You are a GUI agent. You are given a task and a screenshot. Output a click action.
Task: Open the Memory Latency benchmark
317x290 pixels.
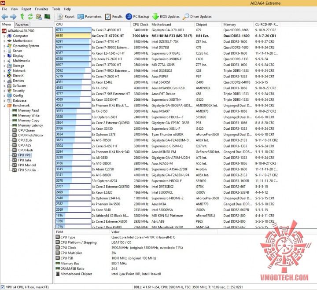27,125
